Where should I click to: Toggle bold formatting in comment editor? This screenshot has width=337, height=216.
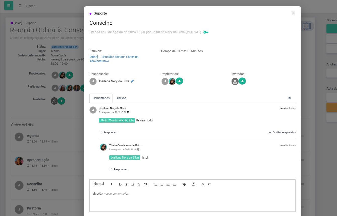click(x=120, y=184)
